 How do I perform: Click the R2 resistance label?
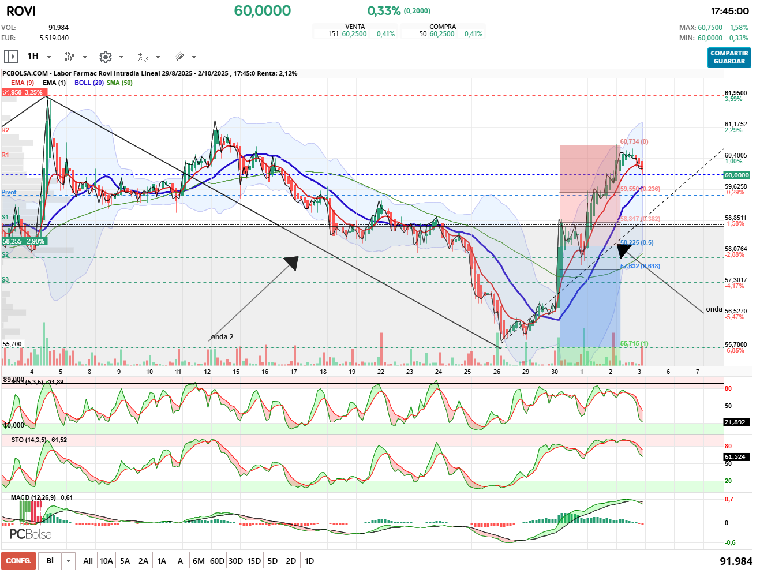[x=5, y=130]
